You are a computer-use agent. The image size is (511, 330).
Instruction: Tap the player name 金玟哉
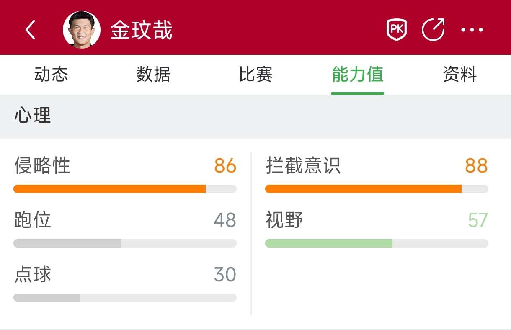pos(142,30)
